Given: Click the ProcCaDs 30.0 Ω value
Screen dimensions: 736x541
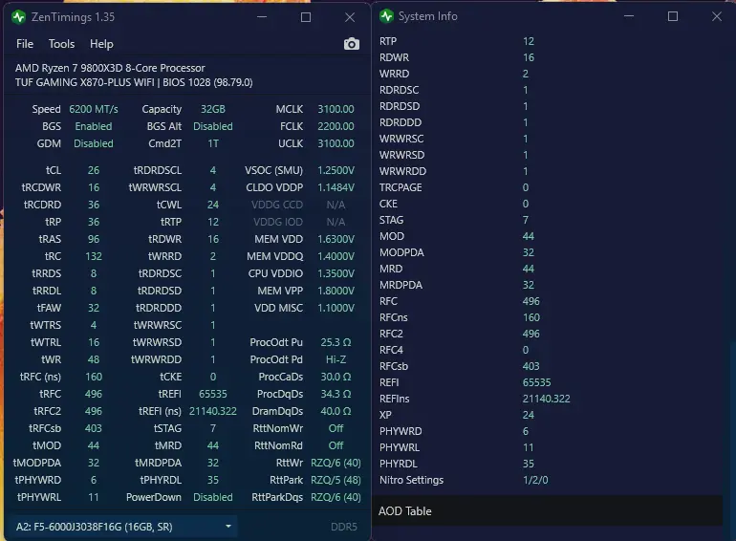Looking at the screenshot, I should coord(336,377).
